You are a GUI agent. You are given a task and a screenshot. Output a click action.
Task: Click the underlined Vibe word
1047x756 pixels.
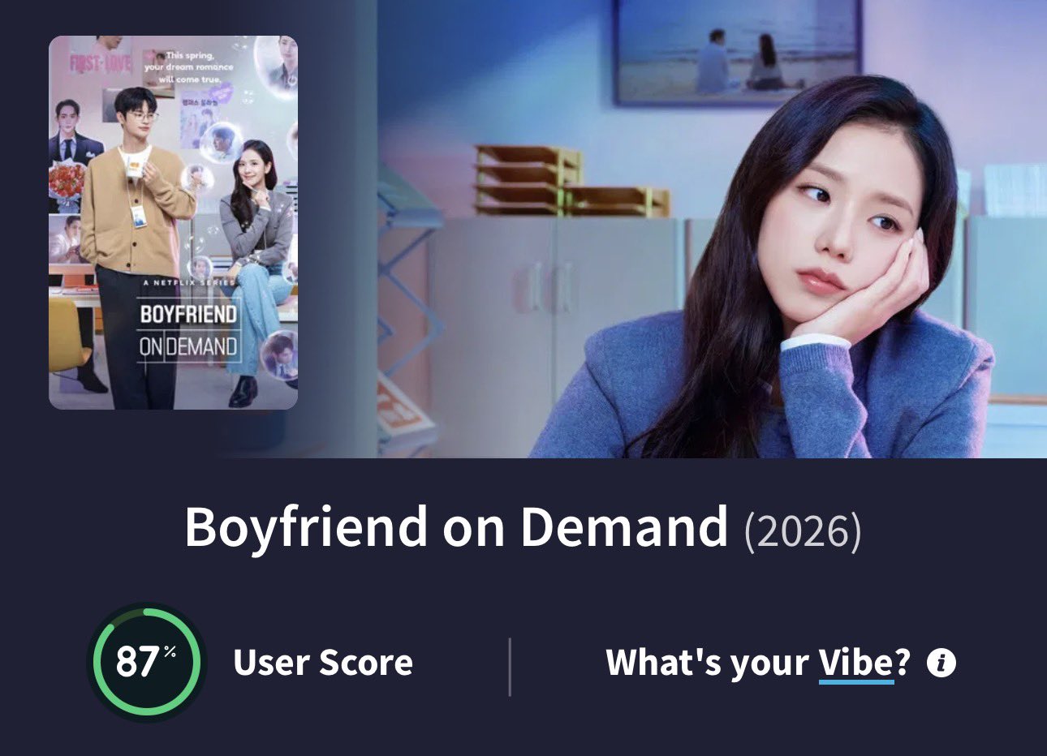click(x=856, y=664)
